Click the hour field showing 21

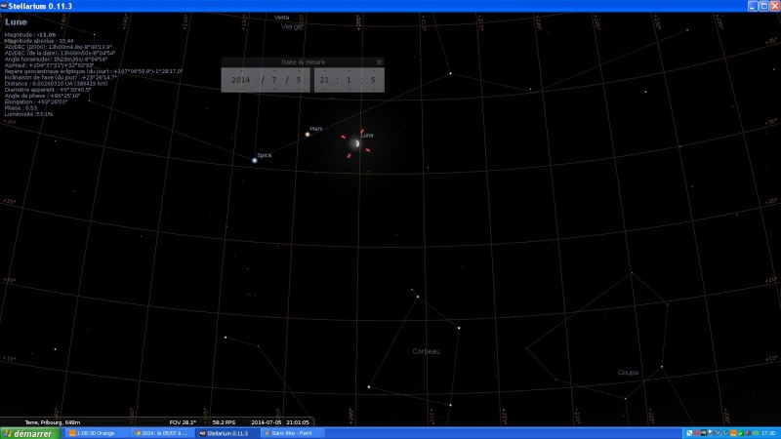pos(325,80)
